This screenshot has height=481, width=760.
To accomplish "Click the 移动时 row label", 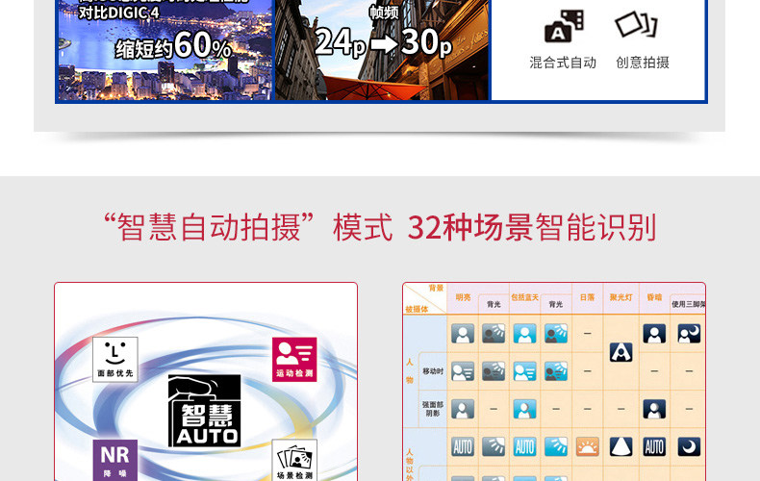I will click(x=433, y=371).
